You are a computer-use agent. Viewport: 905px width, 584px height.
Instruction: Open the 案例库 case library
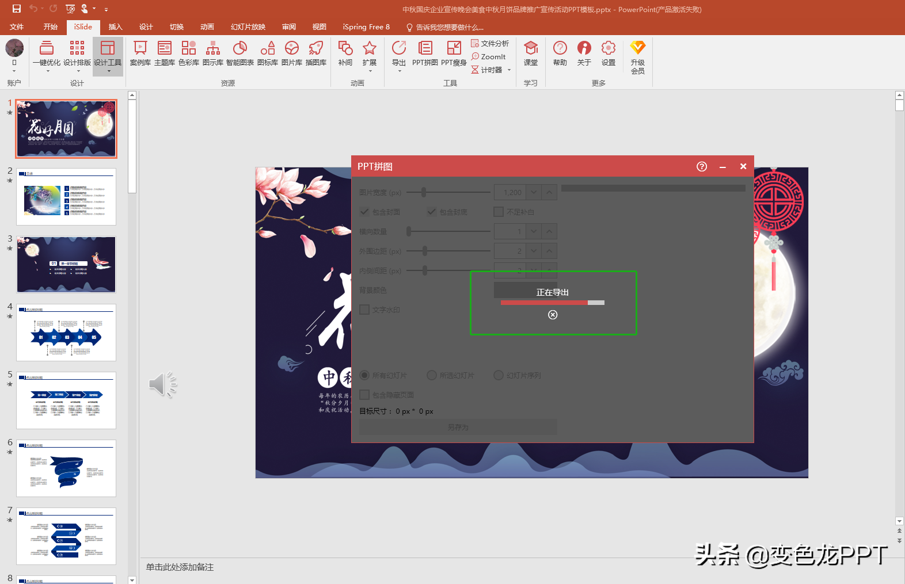140,54
